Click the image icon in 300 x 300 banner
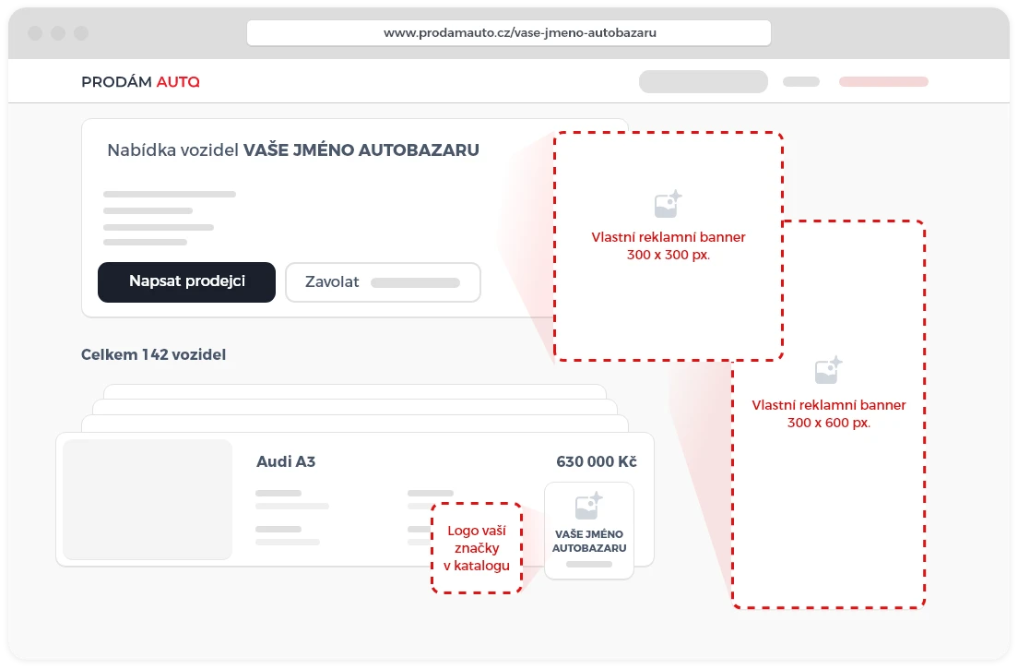The image size is (1018, 669). 668,204
